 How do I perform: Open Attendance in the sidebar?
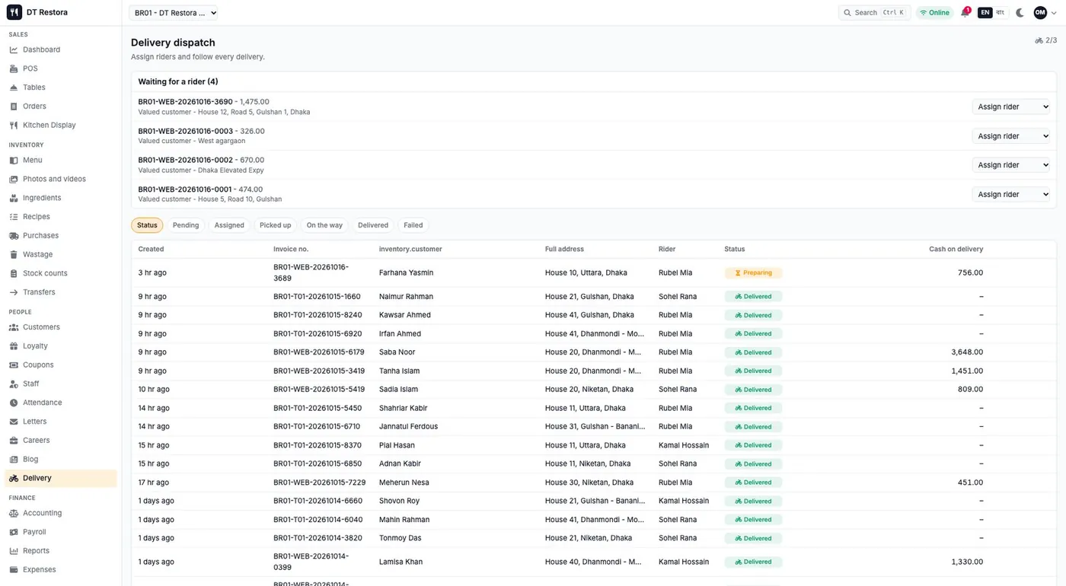[x=61, y=403]
